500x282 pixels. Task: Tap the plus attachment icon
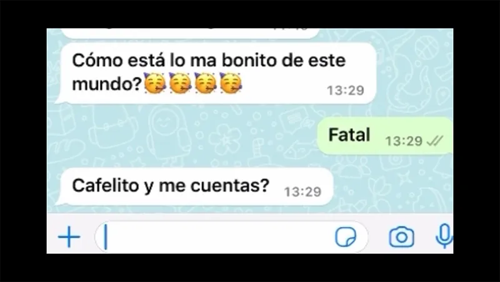coord(69,237)
